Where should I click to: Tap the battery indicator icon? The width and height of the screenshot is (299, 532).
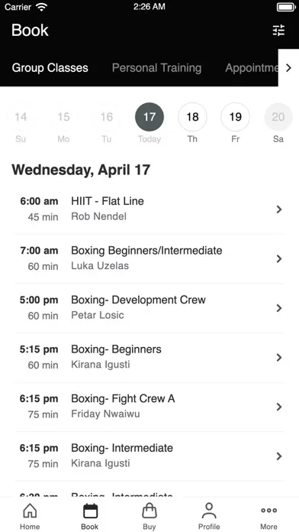[286, 7]
